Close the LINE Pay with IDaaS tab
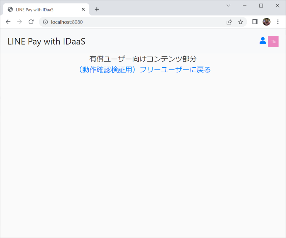The height and width of the screenshot is (238, 286). 83,9
